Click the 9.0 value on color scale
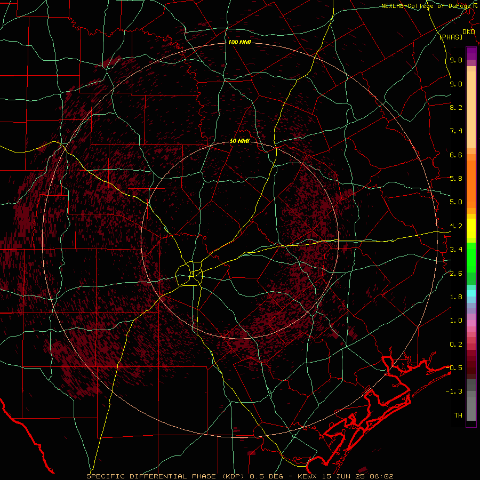Screen dimensions: 480x480 pos(456,84)
